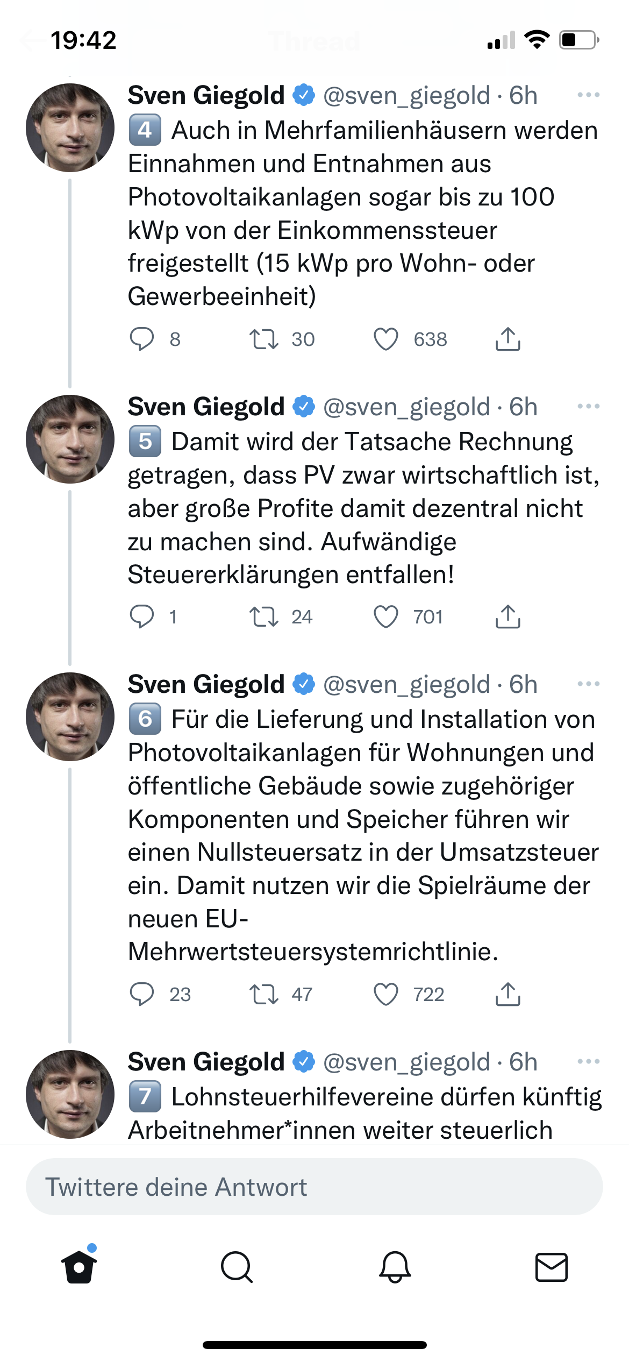Viewport: 629px width, 1362px height.
Task: Go to the Home tab
Action: [79, 1267]
